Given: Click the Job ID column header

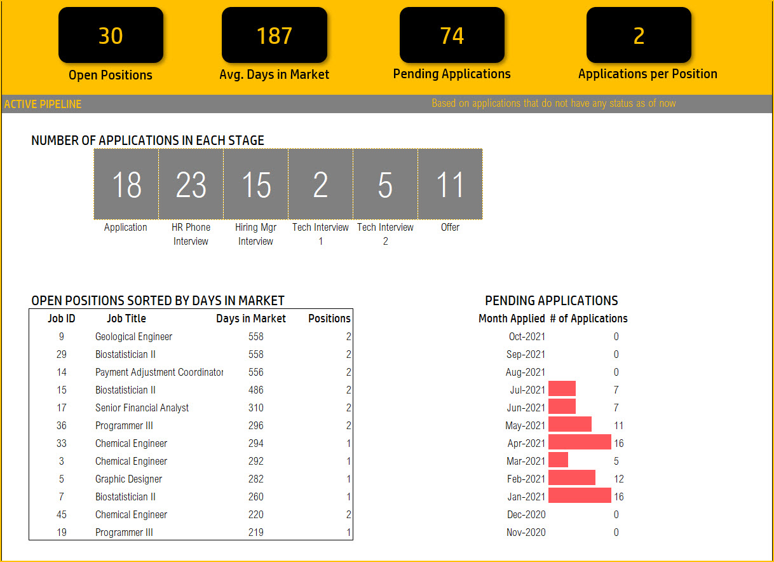Looking at the screenshot, I should click(62, 319).
